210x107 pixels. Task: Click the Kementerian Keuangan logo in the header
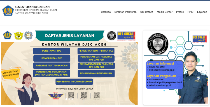click(8, 10)
